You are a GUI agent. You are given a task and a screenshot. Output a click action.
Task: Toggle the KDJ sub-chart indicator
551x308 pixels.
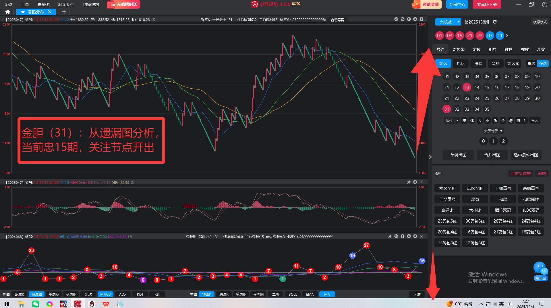coord(140,294)
